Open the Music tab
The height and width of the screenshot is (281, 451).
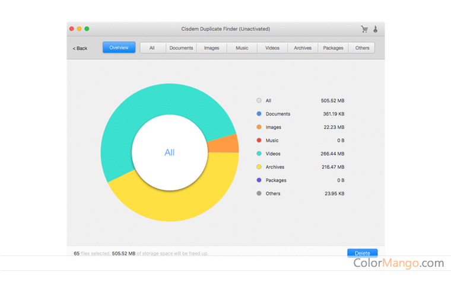(242, 48)
